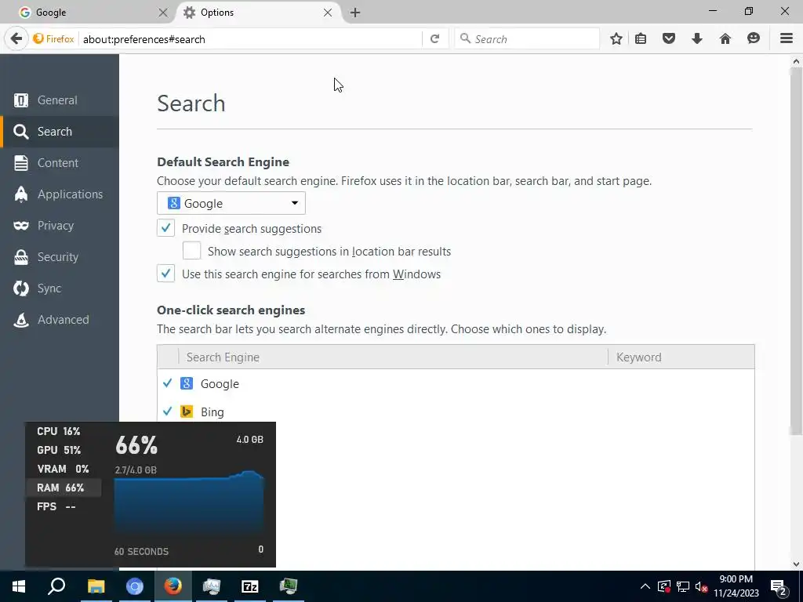Open a new tab with plus button

[x=355, y=13]
